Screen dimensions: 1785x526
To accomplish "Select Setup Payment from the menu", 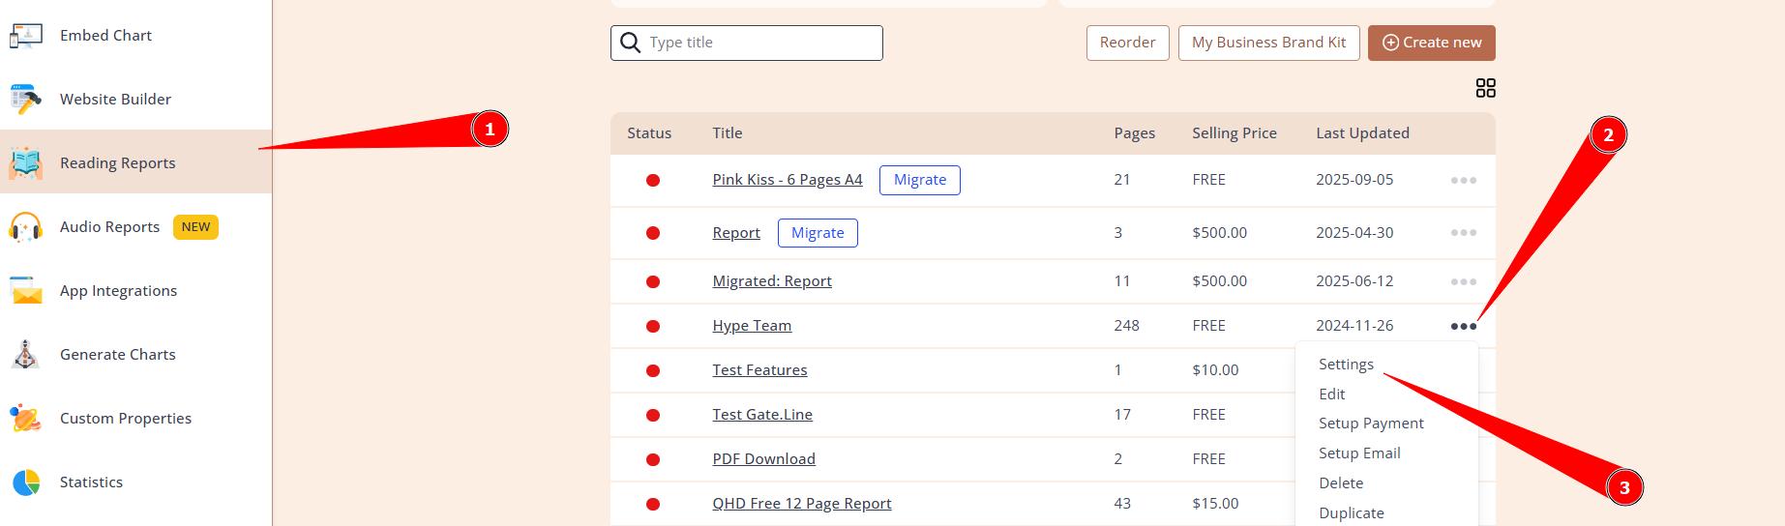I will pyautogui.click(x=1370, y=424).
